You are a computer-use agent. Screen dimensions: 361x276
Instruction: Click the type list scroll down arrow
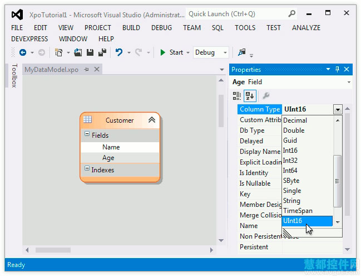[338, 222]
